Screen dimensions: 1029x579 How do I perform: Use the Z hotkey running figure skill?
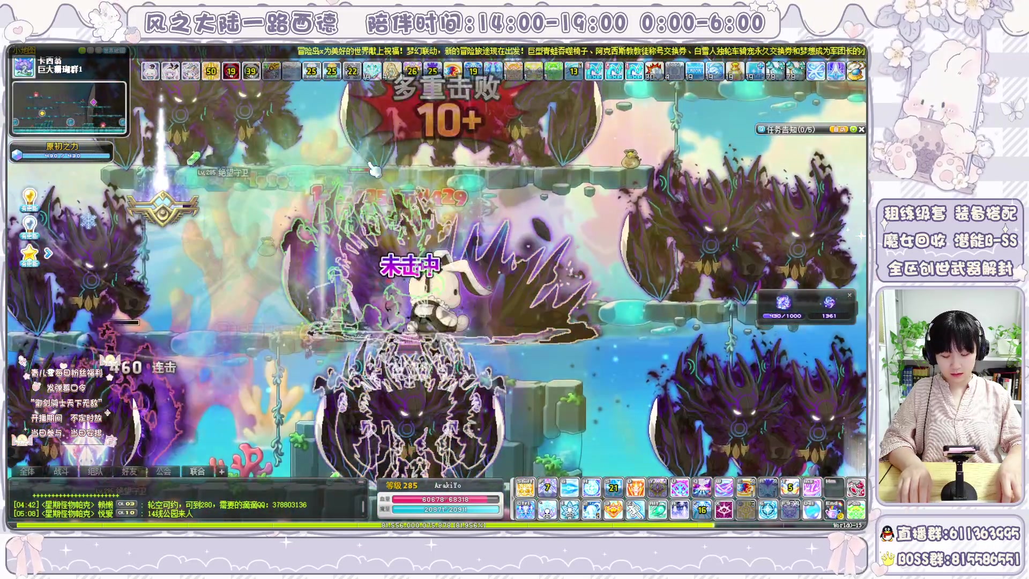pos(636,510)
